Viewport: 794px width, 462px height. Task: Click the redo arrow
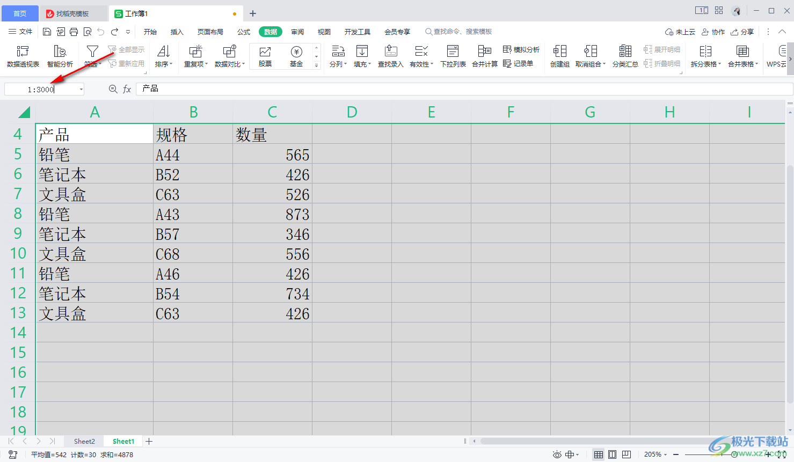[x=114, y=32]
